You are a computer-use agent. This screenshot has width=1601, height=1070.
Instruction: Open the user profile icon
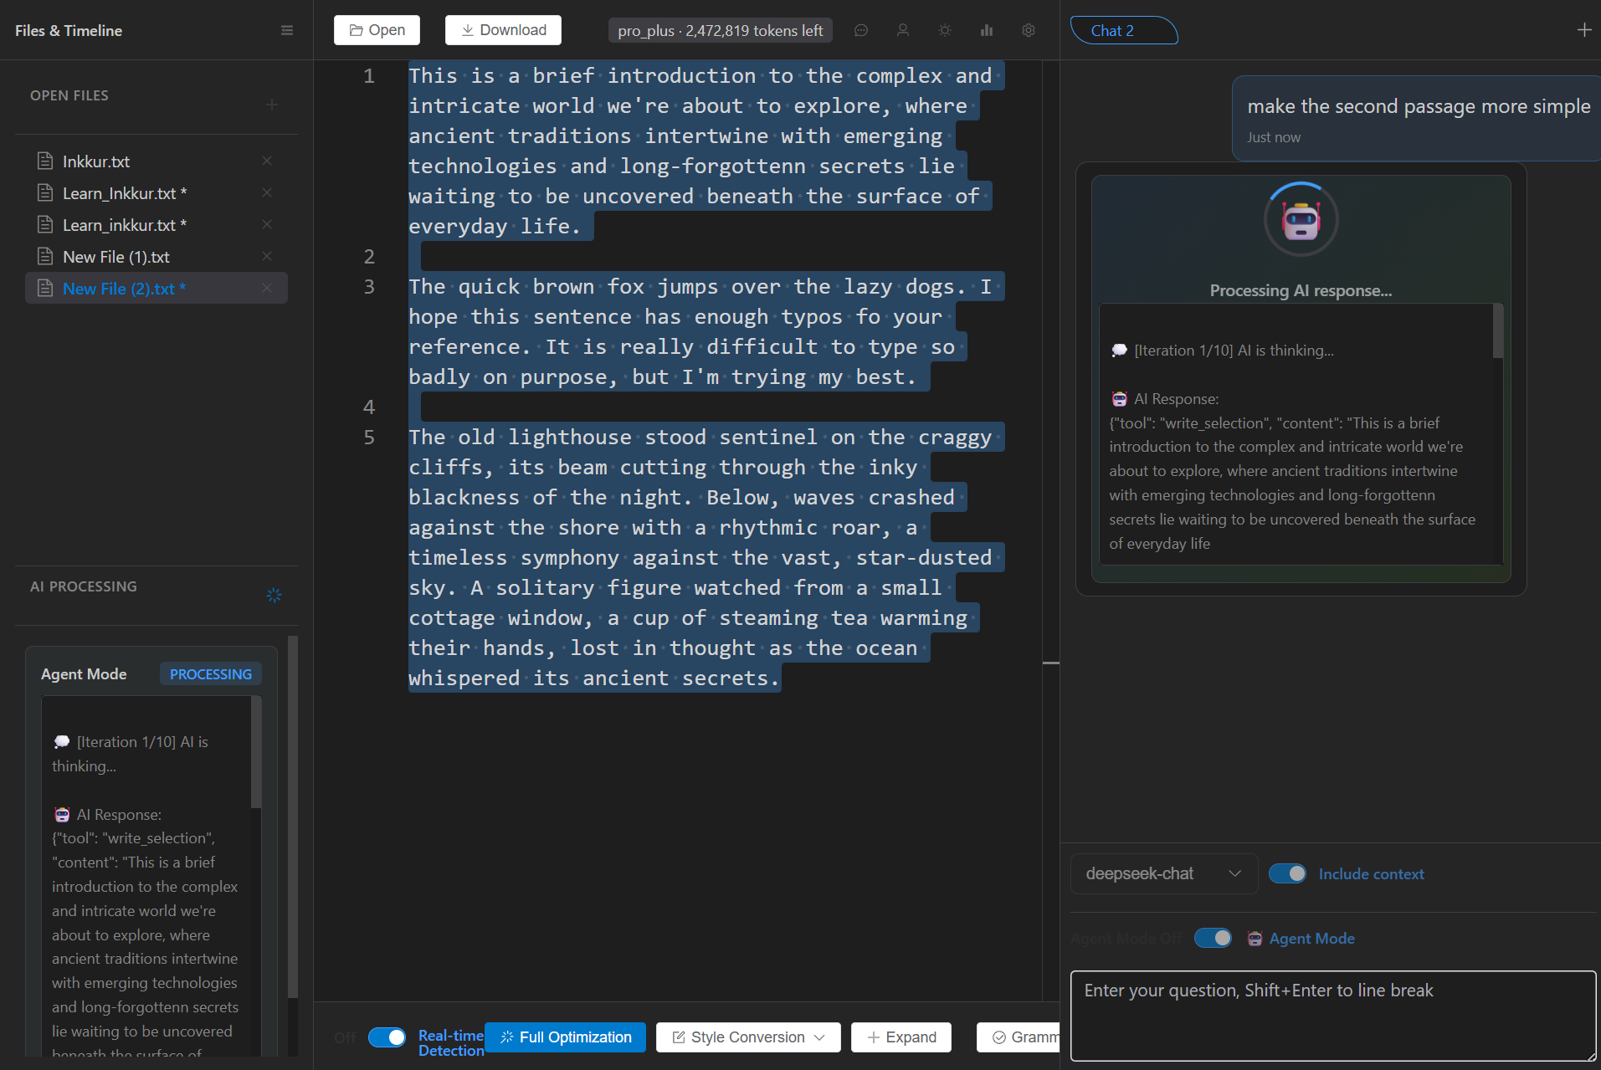click(x=903, y=30)
